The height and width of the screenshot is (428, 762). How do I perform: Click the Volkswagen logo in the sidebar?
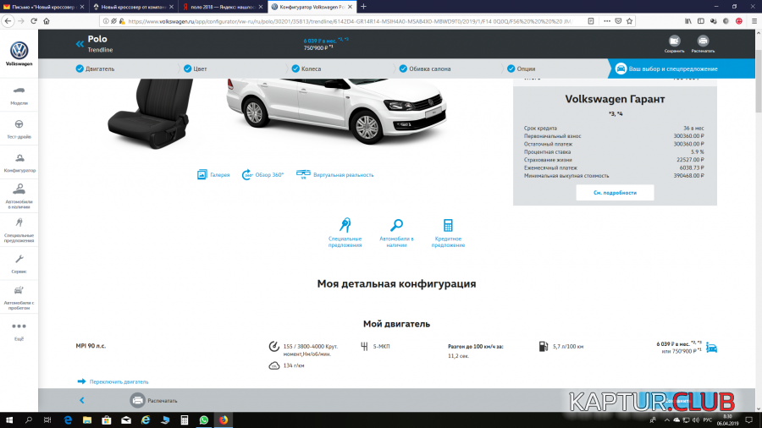pos(19,51)
